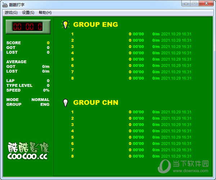Click the MODE NORMAL value in left panel
The width and height of the screenshot is (216, 180).
pos(40,100)
